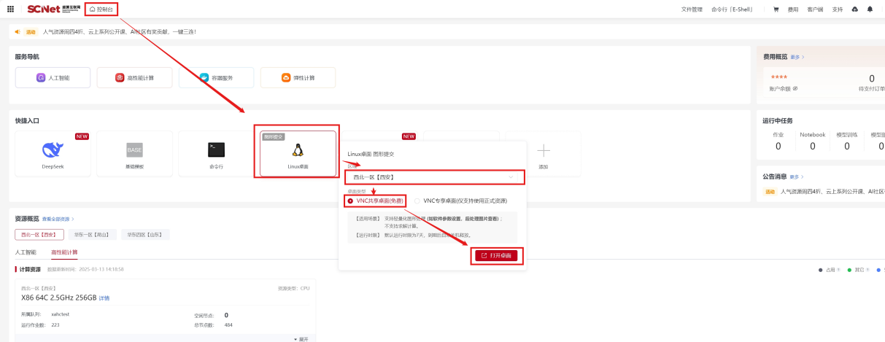Click the shopping cart icon
This screenshot has height=342, width=885.
point(776,9)
